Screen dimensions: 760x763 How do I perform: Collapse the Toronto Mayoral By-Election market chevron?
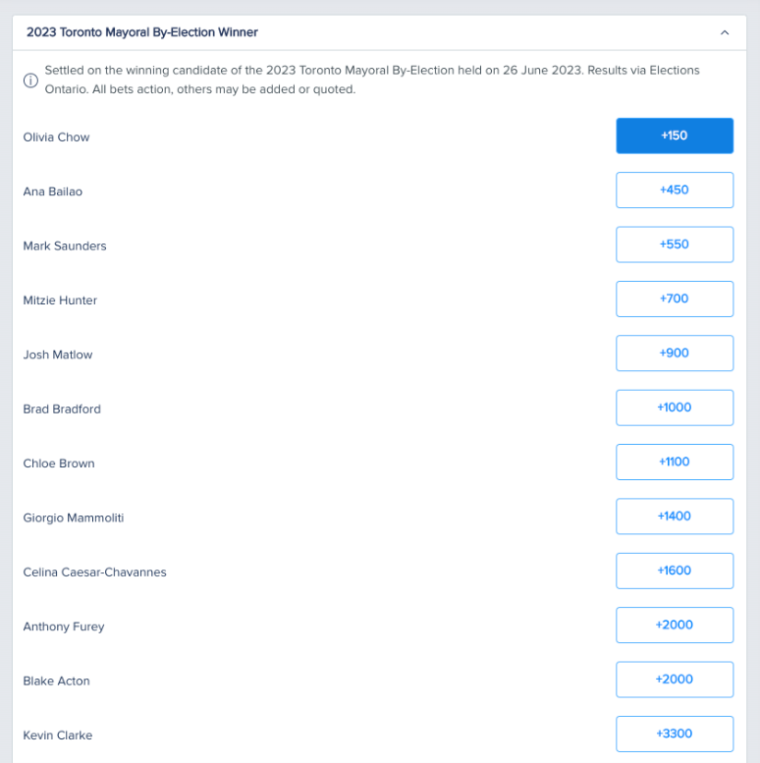[x=725, y=32]
